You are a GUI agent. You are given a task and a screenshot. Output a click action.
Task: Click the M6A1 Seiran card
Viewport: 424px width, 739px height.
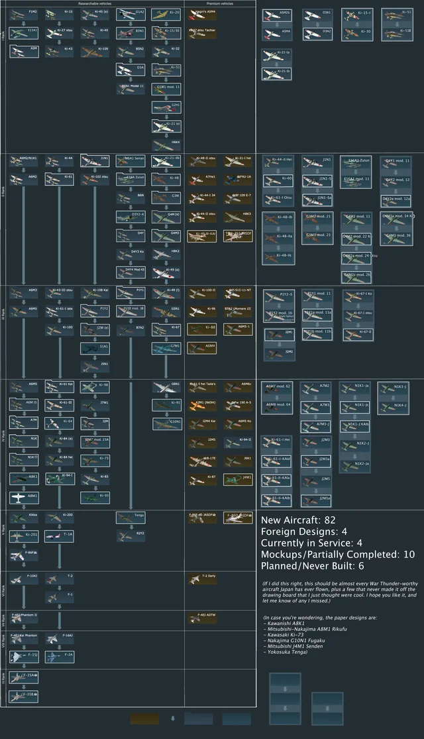click(131, 161)
